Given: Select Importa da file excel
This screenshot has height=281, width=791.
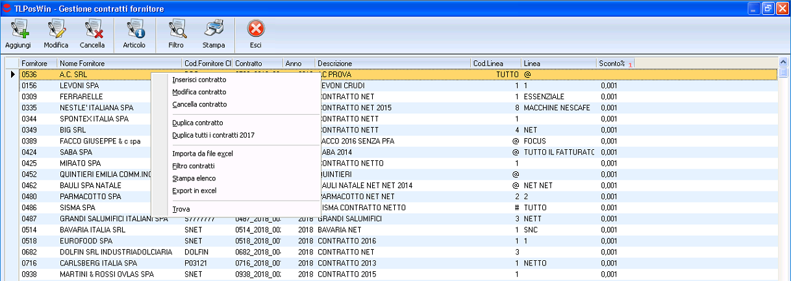Looking at the screenshot, I should 202,154.
